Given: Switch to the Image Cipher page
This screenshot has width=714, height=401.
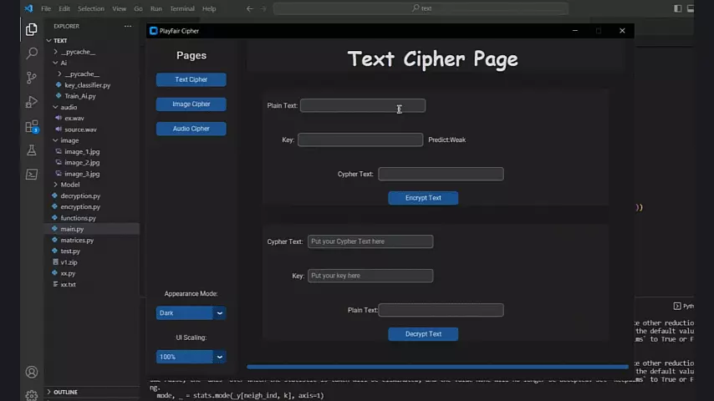Looking at the screenshot, I should click(x=191, y=104).
